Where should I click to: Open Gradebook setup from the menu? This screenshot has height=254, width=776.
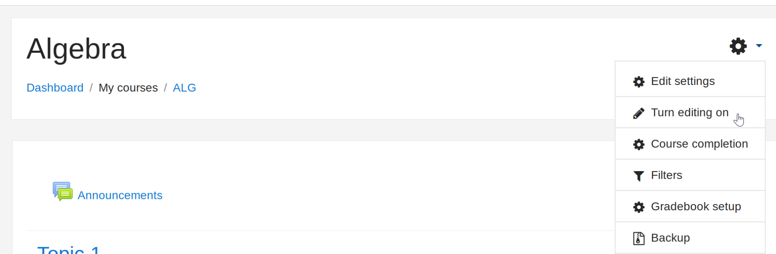(696, 207)
